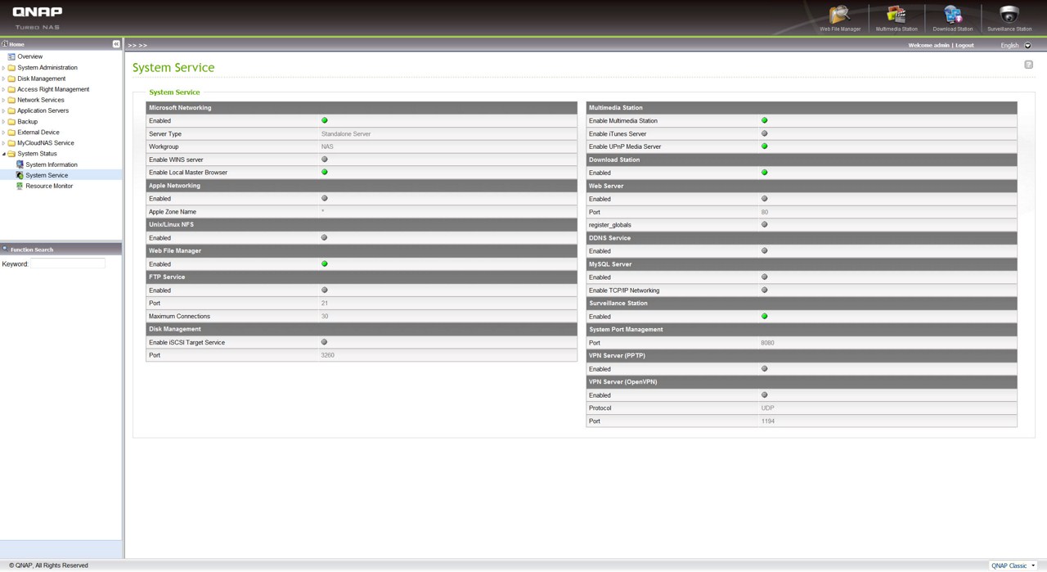The width and height of the screenshot is (1047, 572).
Task: Click the Function Search magnifier icon
Action: tap(5, 249)
